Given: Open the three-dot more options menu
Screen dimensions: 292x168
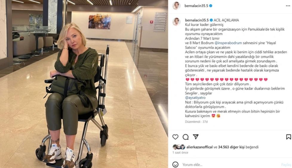Looking at the screenshot, I should (288, 6).
